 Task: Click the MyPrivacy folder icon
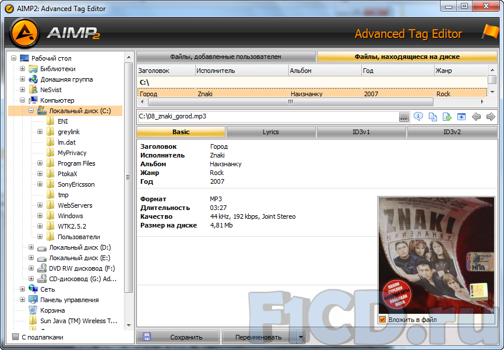[x=51, y=153]
